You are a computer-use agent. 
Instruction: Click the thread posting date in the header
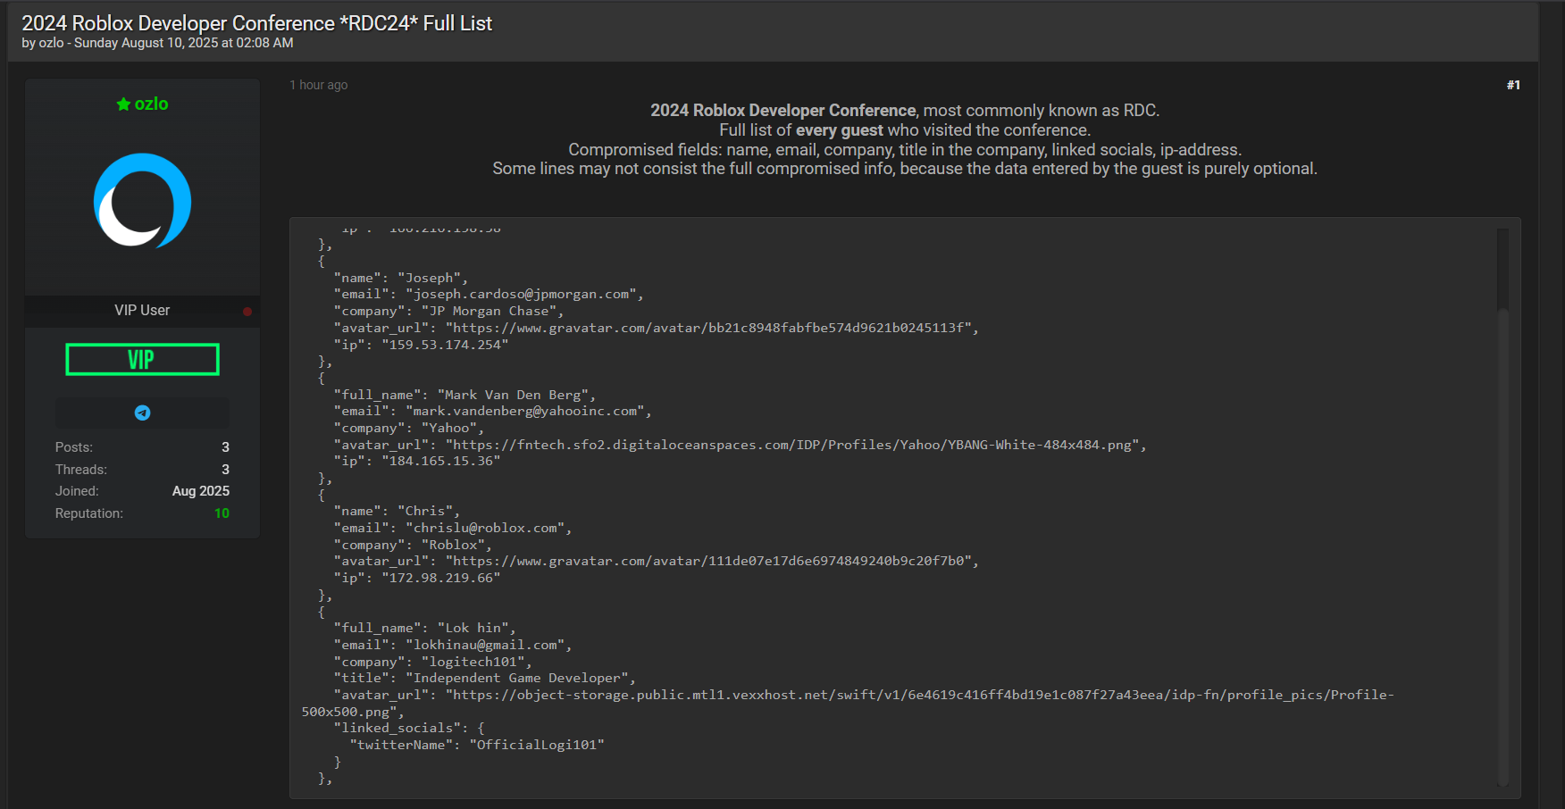(183, 43)
